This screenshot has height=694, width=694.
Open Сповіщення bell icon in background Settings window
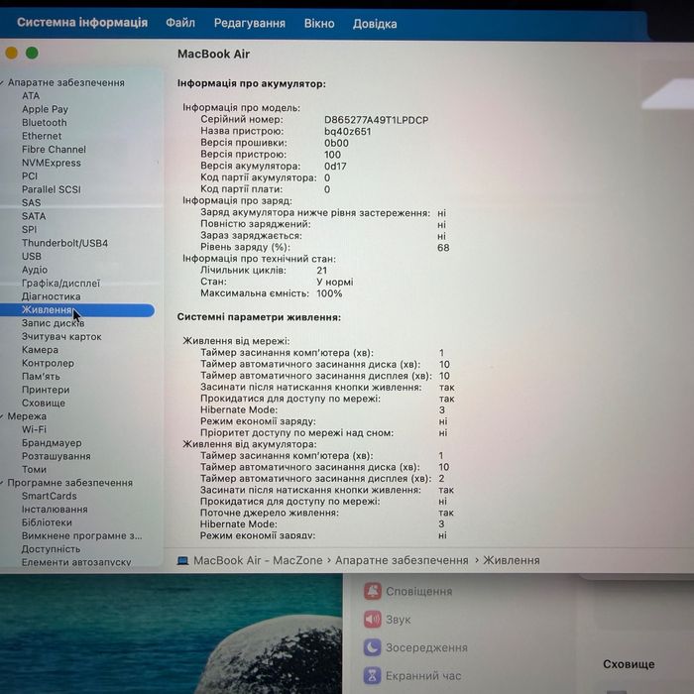(373, 591)
